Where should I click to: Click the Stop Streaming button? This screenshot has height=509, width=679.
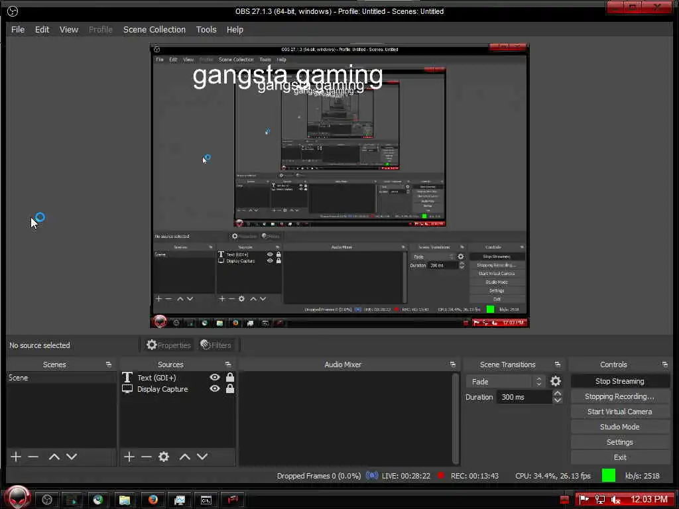[620, 381]
